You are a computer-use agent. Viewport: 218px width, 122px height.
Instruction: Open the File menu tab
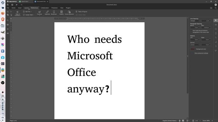click(x=8, y=8)
